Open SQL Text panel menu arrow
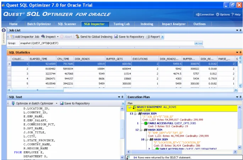Image resolution: width=243 pixels, height=160 pixels. point(119,97)
